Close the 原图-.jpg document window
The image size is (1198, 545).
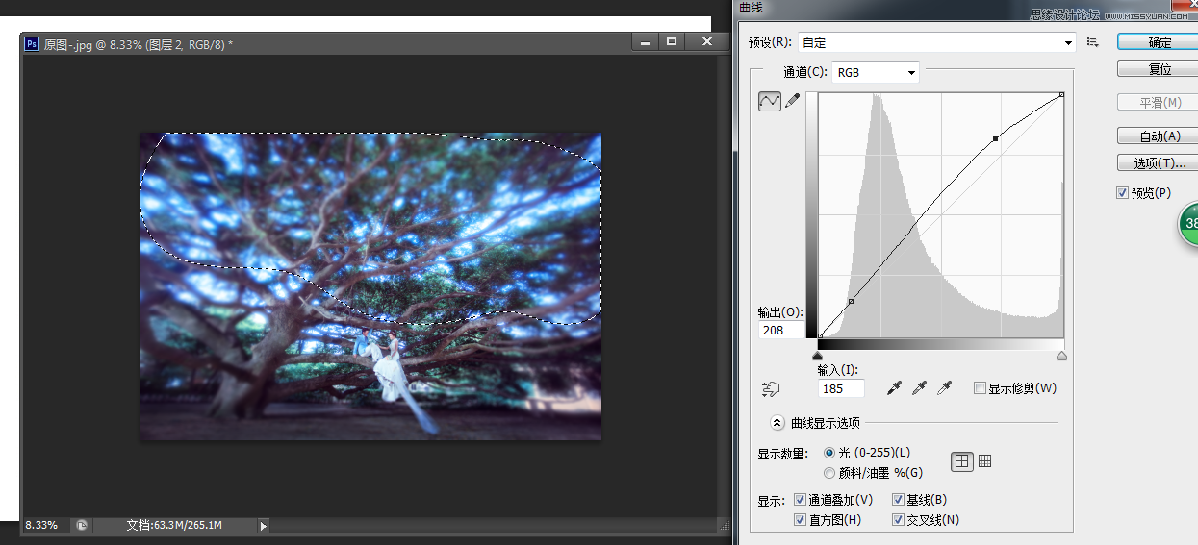coord(707,41)
